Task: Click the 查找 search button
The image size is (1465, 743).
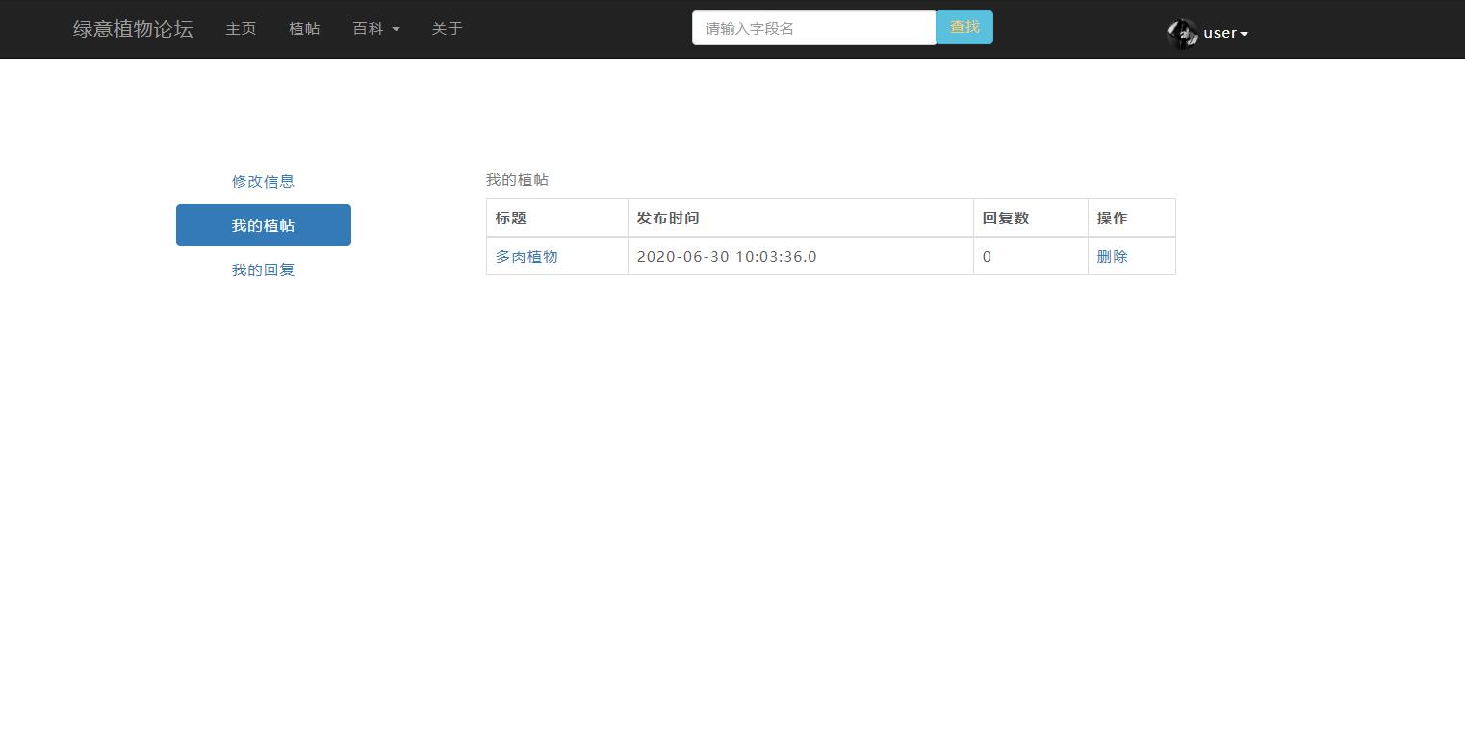Action: pyautogui.click(x=963, y=27)
